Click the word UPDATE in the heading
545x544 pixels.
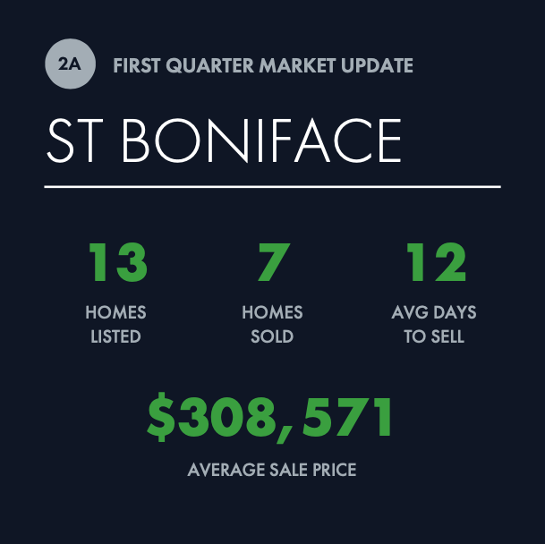[377, 65]
